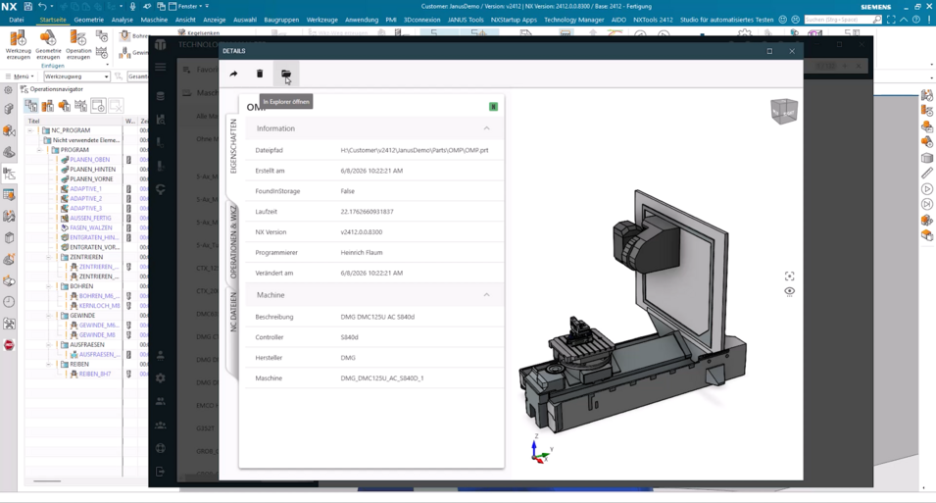Click the save icon in NX title bar
This screenshot has height=503, width=936.
[x=28, y=6]
